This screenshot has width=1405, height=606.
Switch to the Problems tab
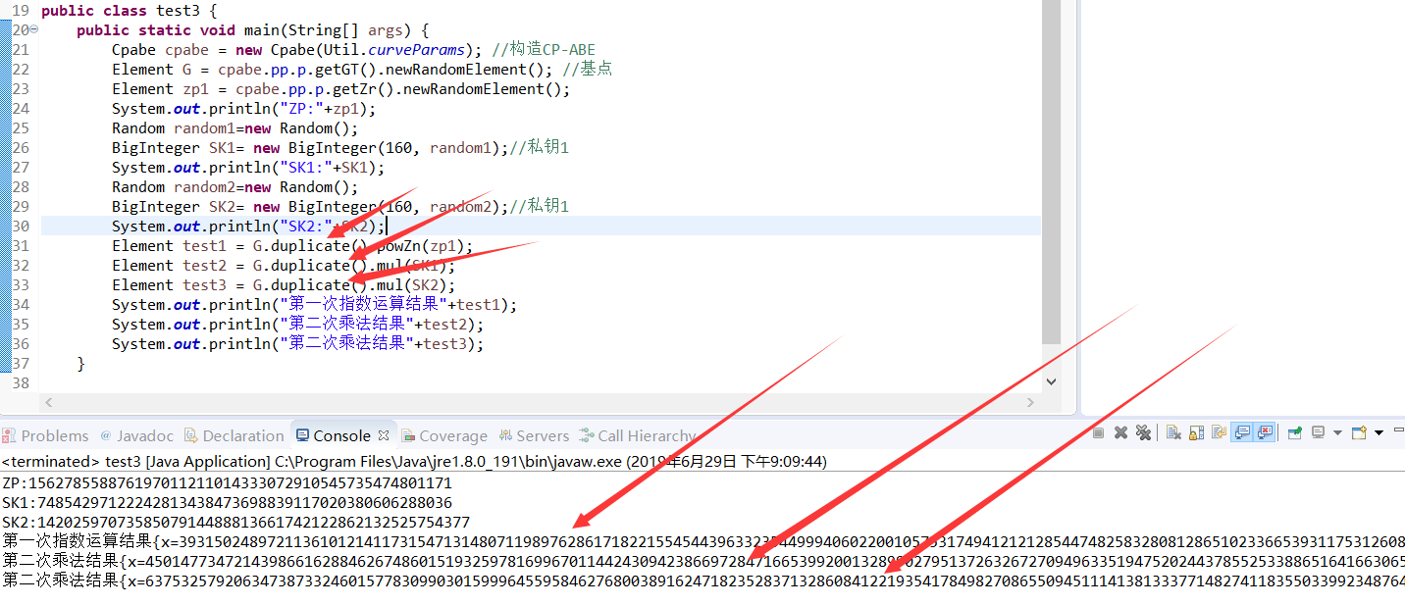[46, 436]
